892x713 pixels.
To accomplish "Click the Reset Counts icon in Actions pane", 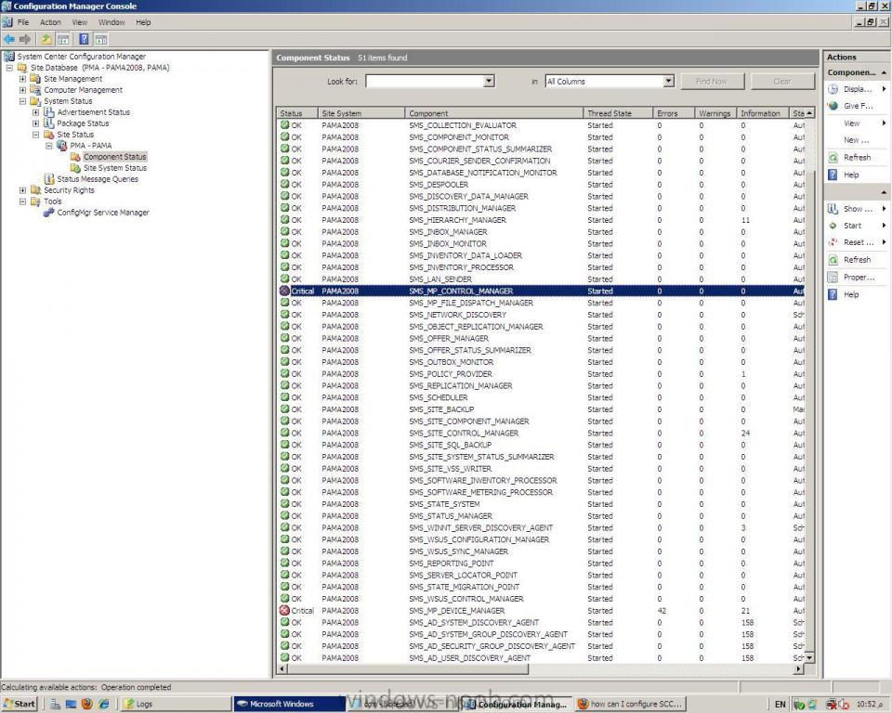I will pyautogui.click(x=833, y=242).
